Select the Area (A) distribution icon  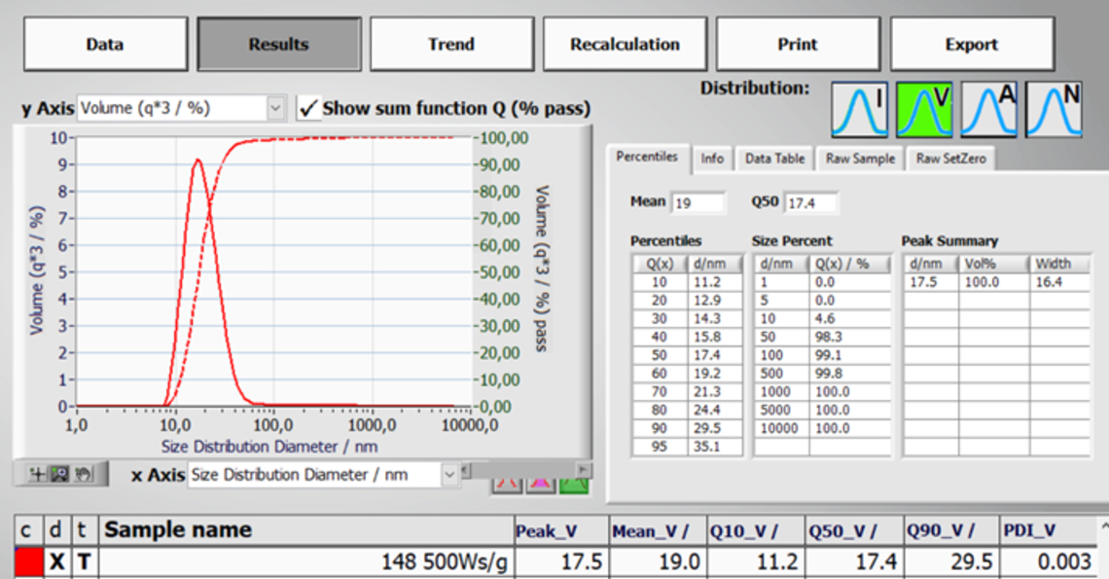988,109
